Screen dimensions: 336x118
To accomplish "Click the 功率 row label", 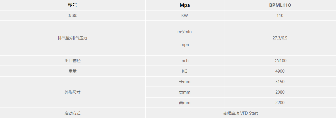I will [73, 16].
